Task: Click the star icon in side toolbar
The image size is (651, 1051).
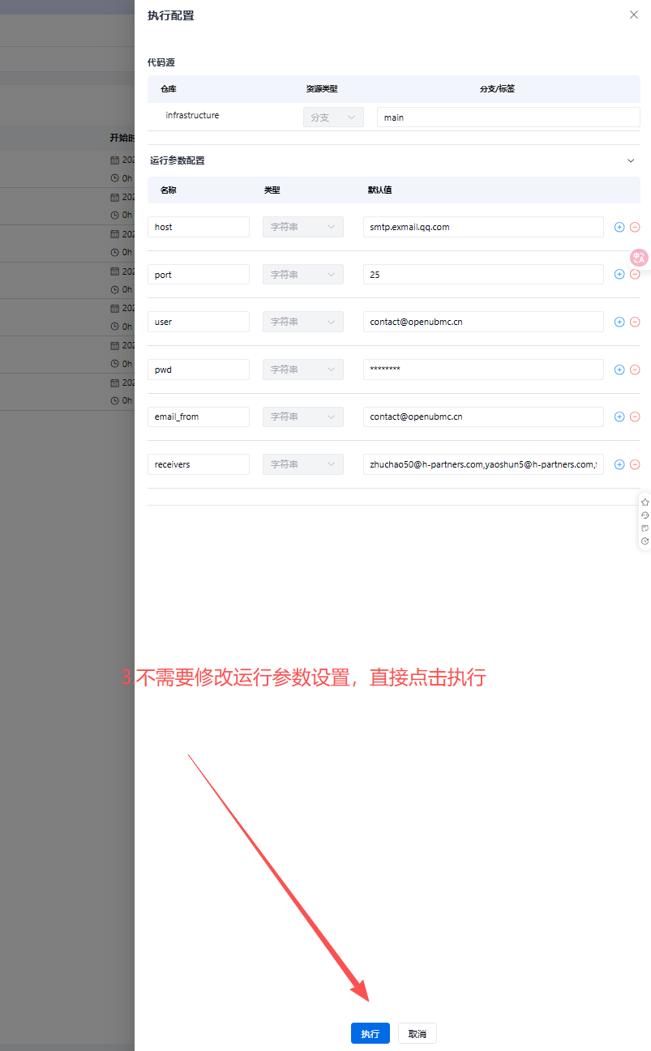Action: coord(645,502)
